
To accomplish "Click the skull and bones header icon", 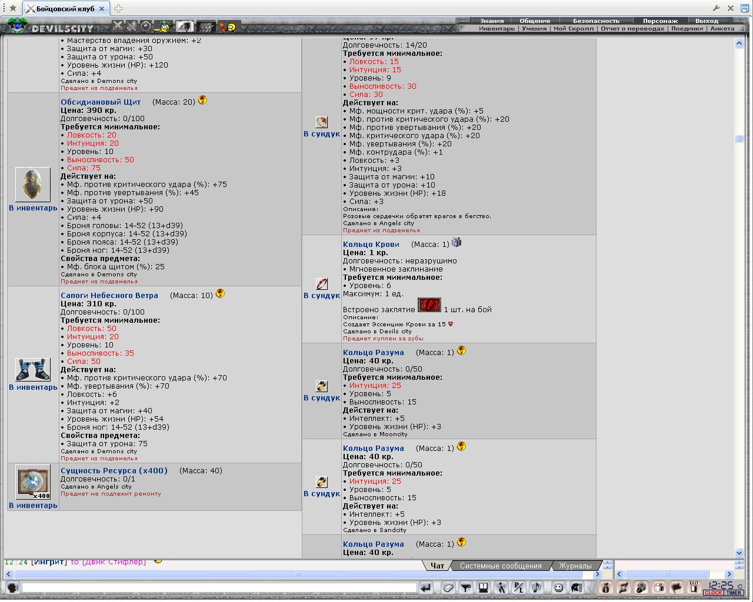I will coord(132,26).
